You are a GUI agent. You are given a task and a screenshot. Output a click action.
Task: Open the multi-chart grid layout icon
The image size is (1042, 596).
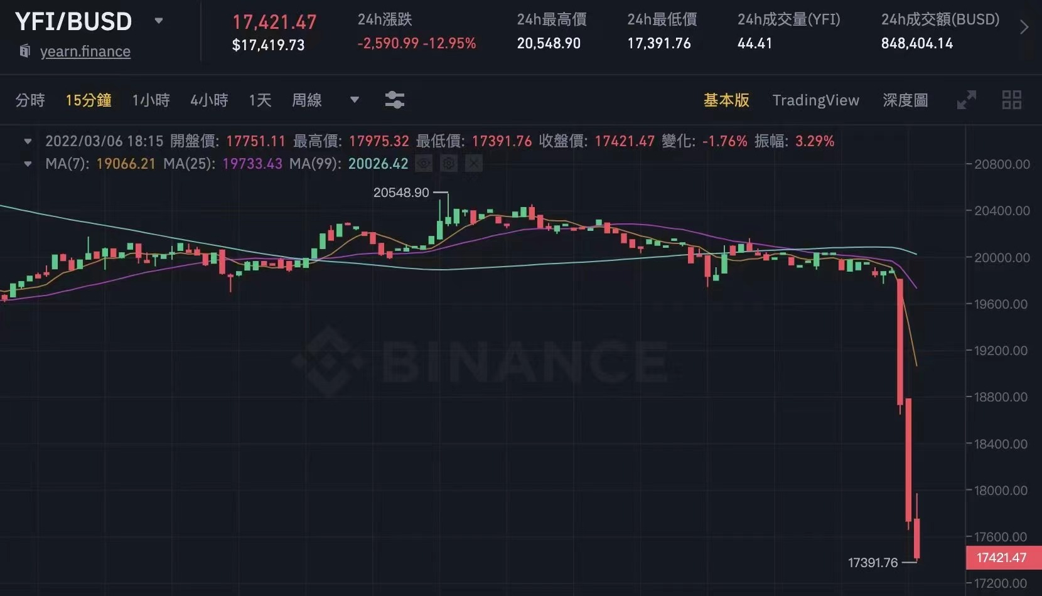coord(1011,100)
